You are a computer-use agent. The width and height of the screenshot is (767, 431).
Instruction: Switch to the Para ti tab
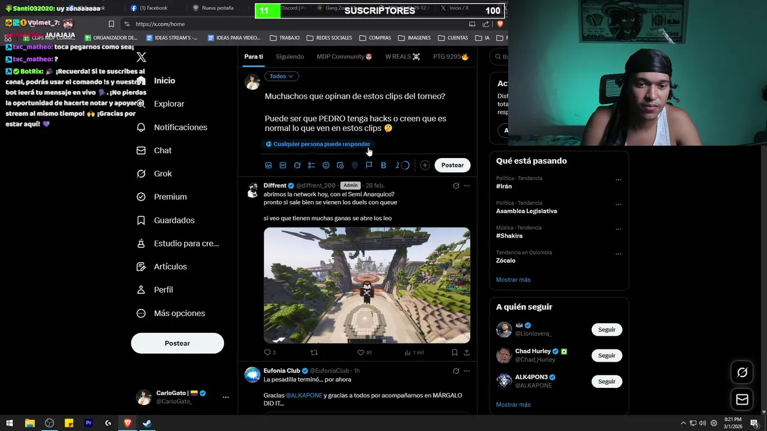(253, 56)
